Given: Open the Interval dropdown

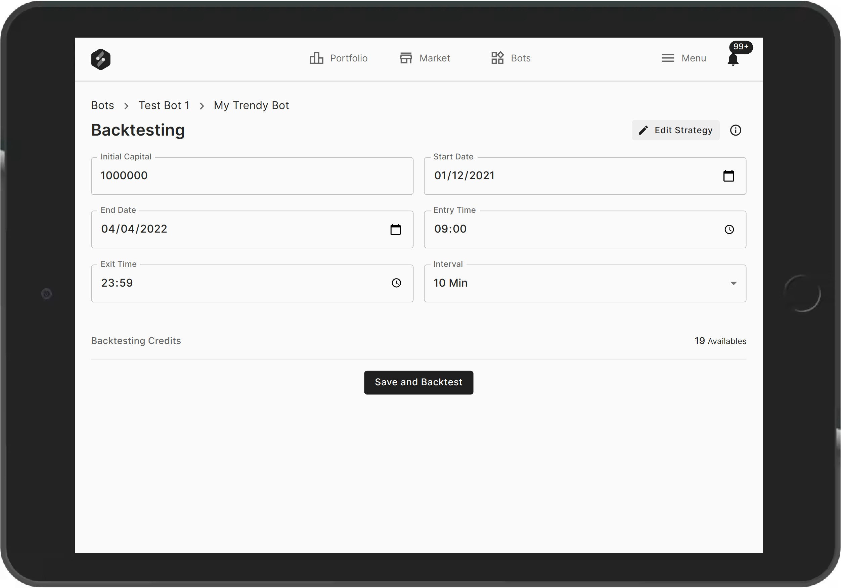Looking at the screenshot, I should pyautogui.click(x=585, y=284).
